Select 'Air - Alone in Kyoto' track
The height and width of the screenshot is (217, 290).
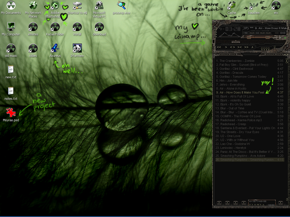click(x=250, y=88)
